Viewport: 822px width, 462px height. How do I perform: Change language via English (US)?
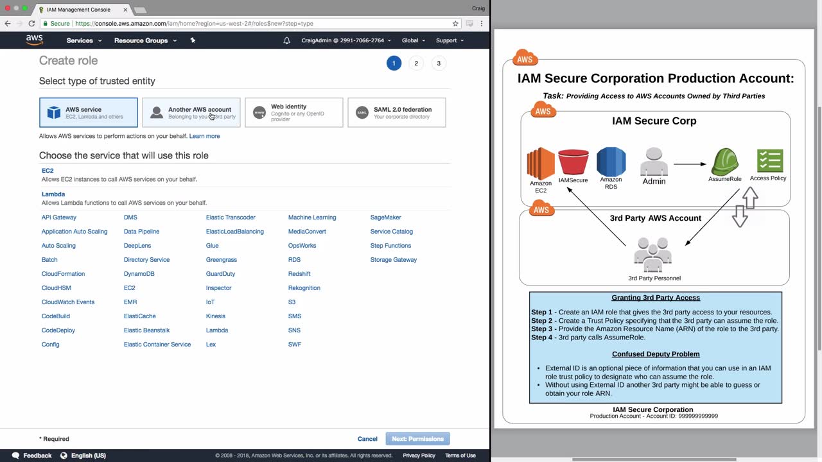pyautogui.click(x=83, y=456)
